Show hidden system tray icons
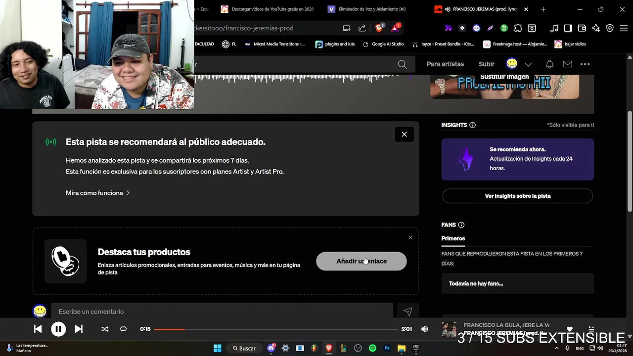 tap(557, 348)
